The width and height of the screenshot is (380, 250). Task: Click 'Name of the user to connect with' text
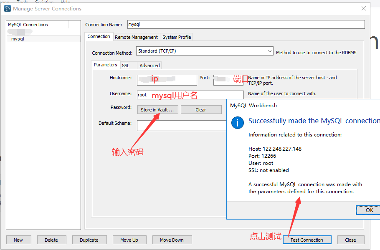(x=282, y=93)
